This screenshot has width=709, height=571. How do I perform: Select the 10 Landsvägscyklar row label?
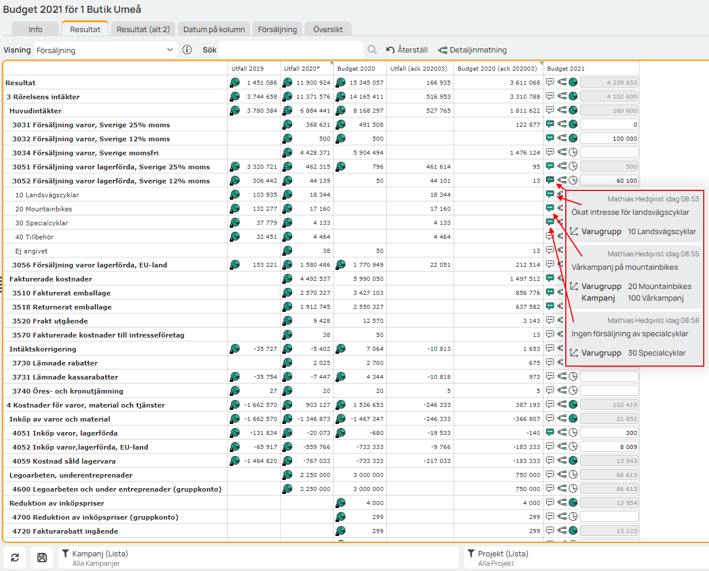(47, 194)
